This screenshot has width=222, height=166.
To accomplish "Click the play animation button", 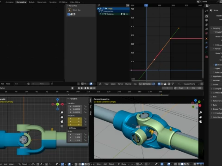I will (88, 88).
